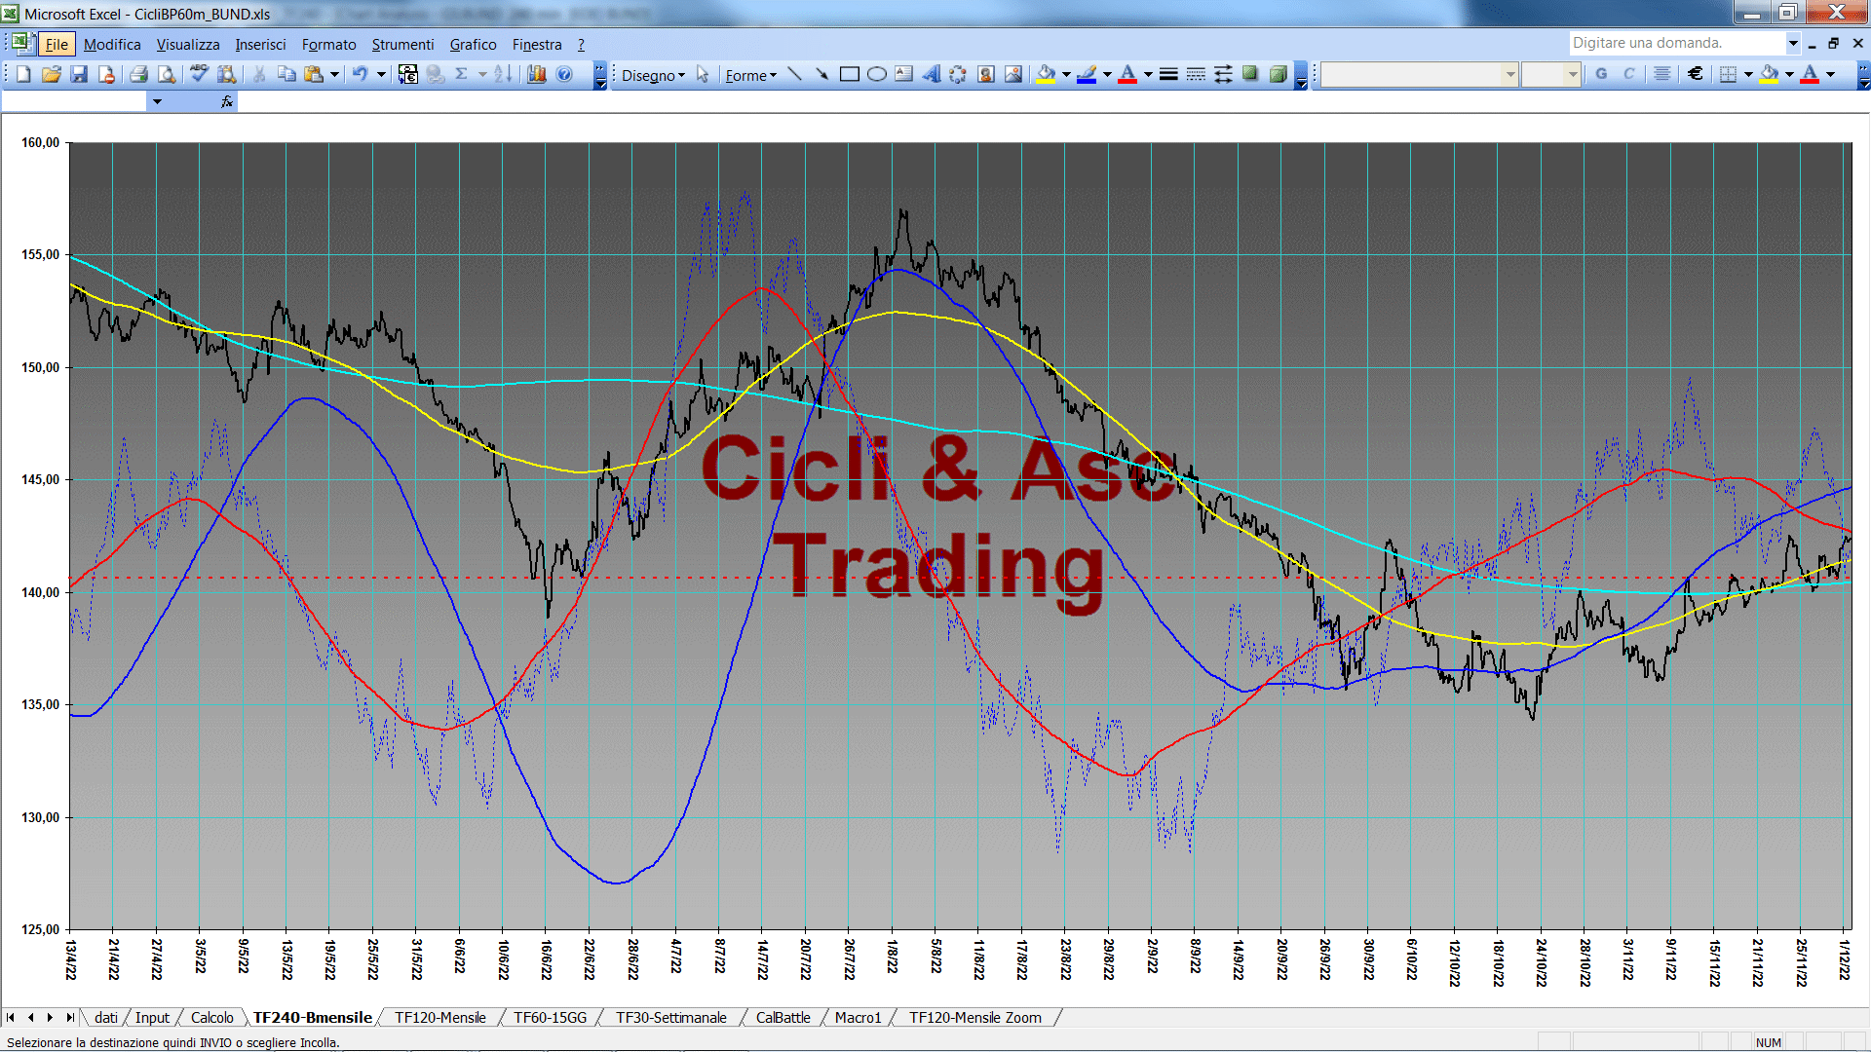Click the Print icon in the toolbar

[138, 74]
